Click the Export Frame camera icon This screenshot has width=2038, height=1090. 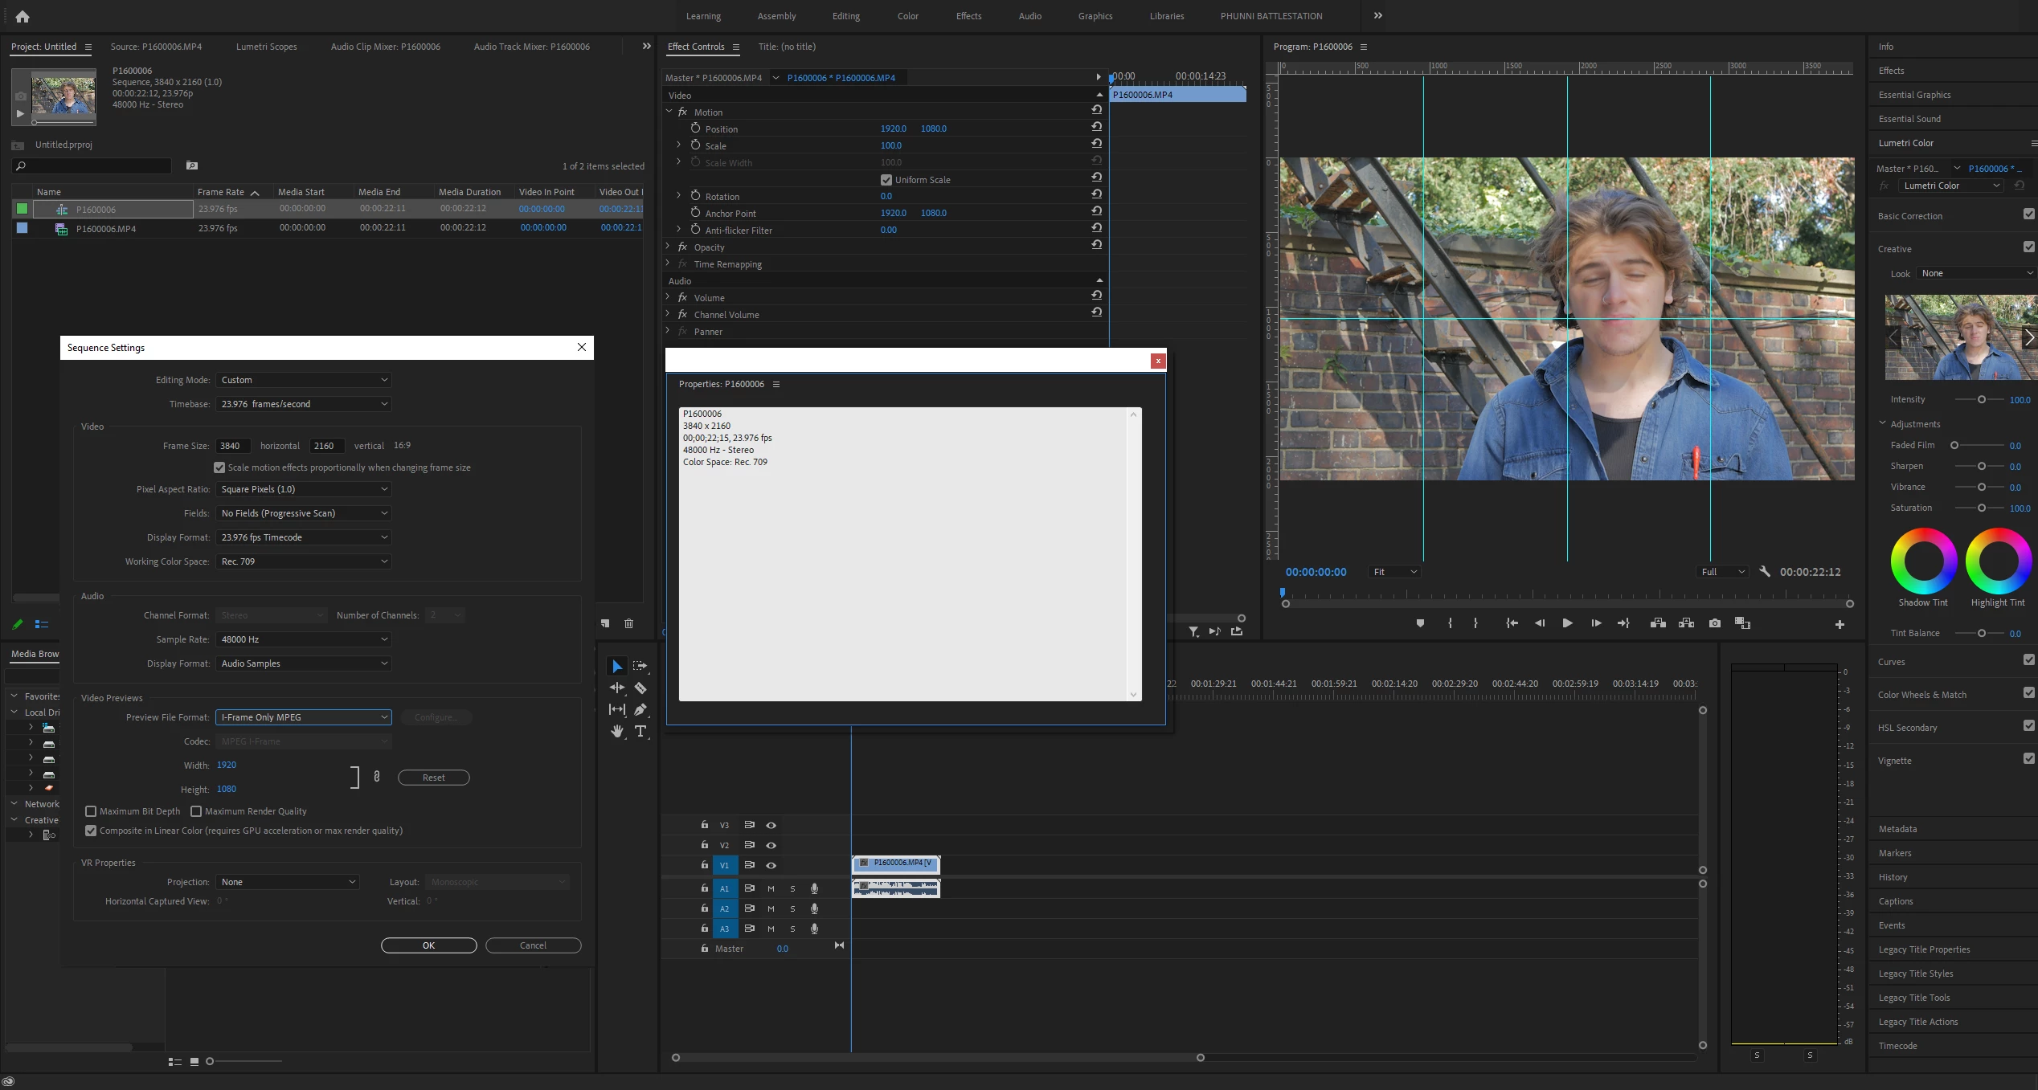pyautogui.click(x=1715, y=623)
